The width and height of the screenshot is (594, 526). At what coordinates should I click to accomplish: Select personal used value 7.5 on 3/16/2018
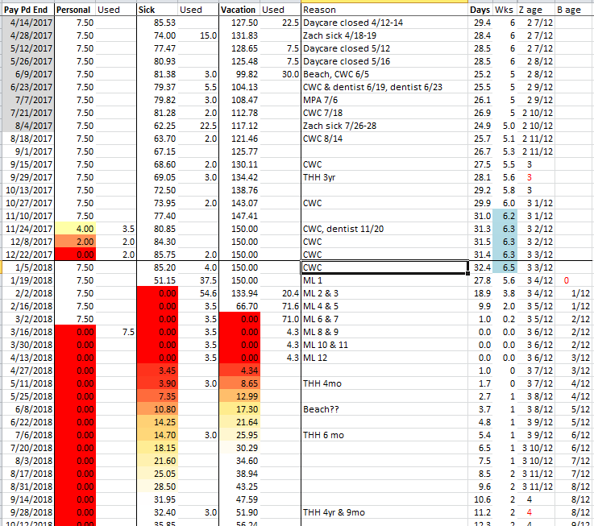(x=116, y=332)
